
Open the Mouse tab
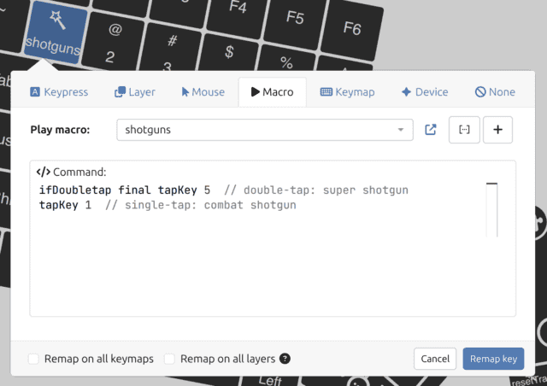[203, 91]
